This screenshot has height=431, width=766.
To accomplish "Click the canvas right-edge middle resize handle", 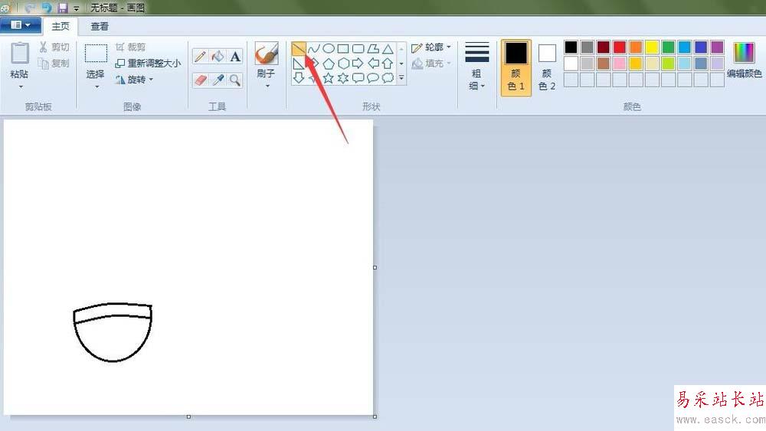I will click(375, 267).
